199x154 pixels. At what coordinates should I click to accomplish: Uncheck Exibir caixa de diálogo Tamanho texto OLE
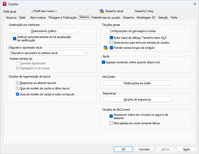click(111, 37)
